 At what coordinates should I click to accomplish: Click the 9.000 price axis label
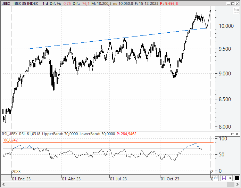(225, 74)
